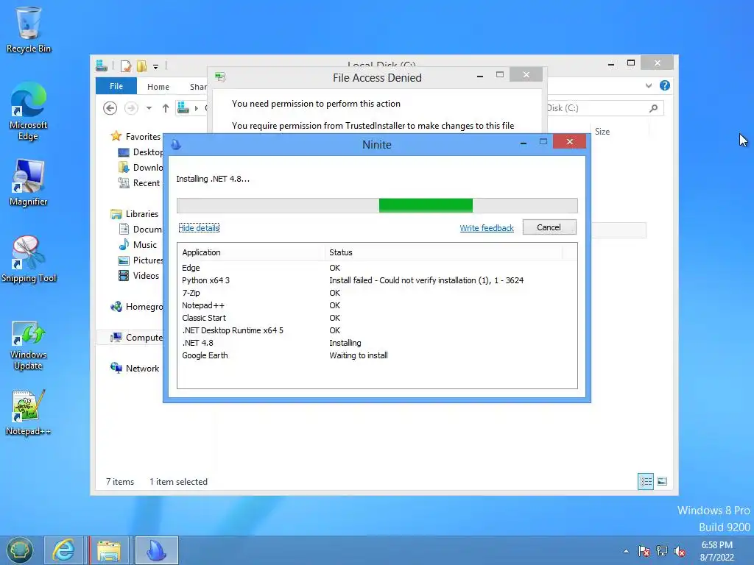Click the Explorer window system icon
Screen dimensions: 754x565
102,65
